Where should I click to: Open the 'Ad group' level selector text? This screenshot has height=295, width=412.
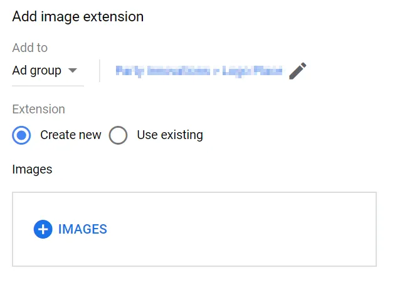pos(37,71)
